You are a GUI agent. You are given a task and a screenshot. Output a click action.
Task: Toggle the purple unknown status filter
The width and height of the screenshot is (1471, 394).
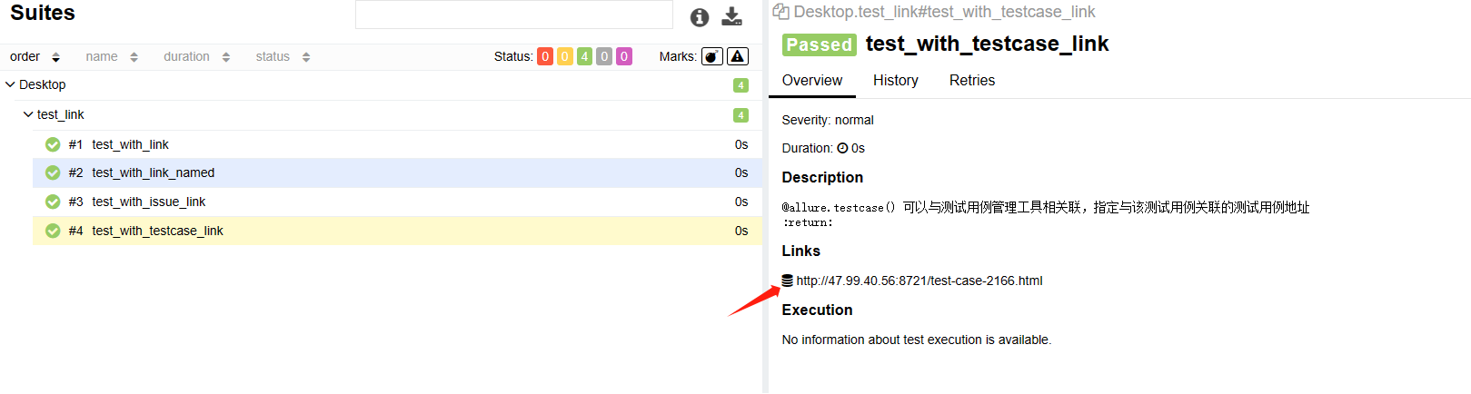[x=623, y=56]
